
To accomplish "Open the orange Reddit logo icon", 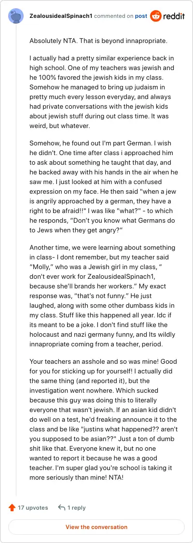I will coord(156,16).
